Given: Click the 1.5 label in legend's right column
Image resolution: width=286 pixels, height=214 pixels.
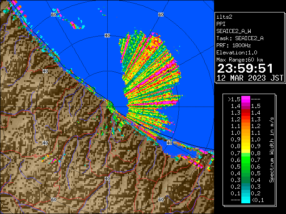Looking at the screenshot, I should 256,106.
